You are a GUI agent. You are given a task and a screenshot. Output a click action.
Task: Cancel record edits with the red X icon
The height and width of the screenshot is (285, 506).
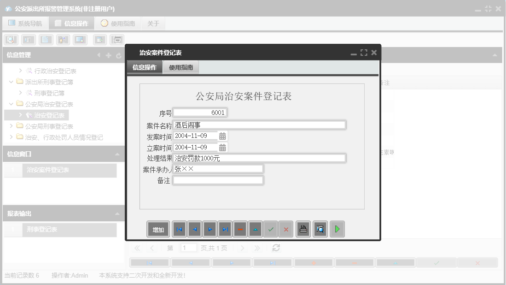pyautogui.click(x=286, y=229)
